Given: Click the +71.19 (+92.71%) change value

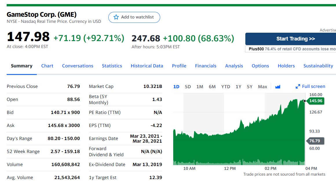Looking at the screenshot, I should click(x=89, y=38).
